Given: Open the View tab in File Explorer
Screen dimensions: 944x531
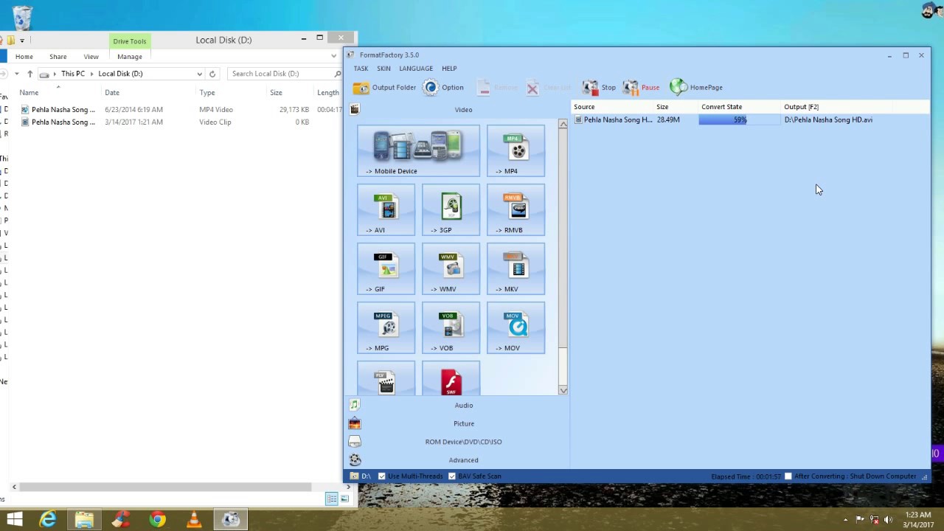Looking at the screenshot, I should (91, 57).
